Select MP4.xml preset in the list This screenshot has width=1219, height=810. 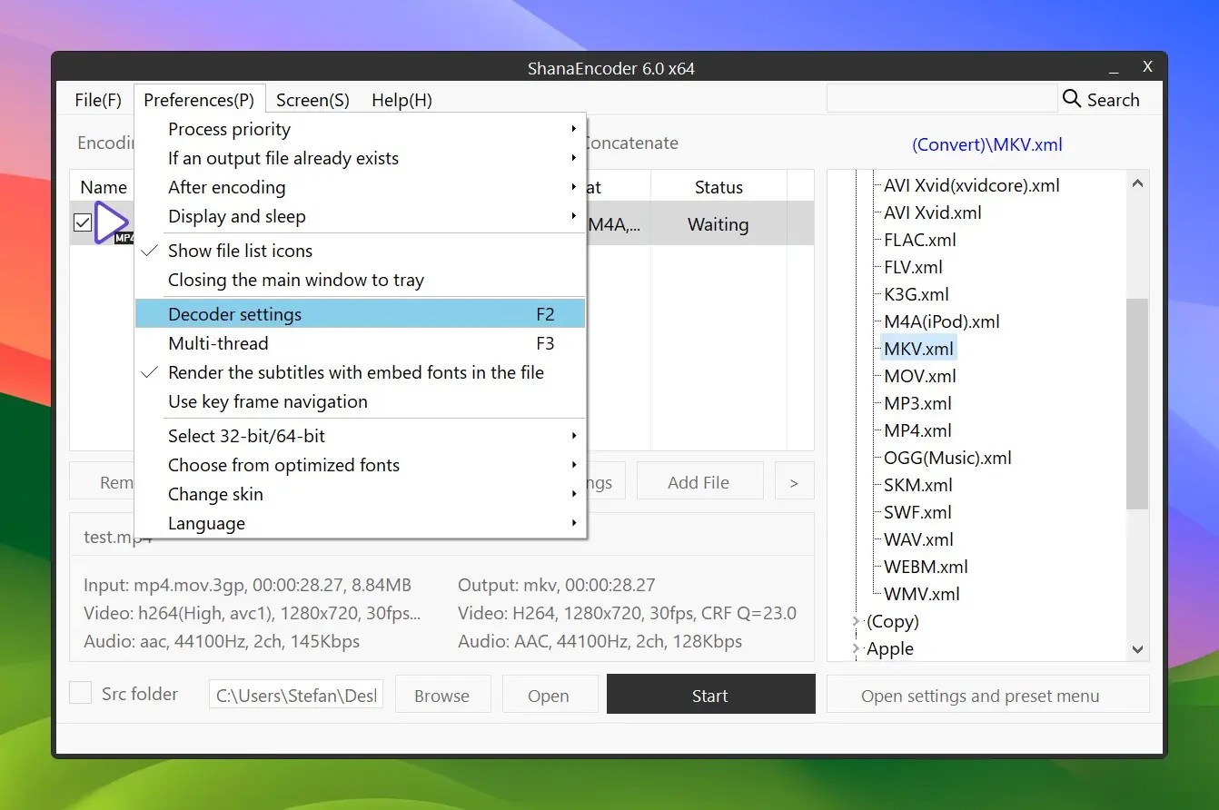coord(917,430)
